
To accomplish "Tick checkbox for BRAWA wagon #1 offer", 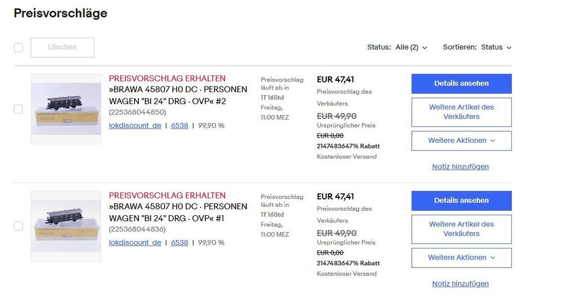I will (19, 226).
